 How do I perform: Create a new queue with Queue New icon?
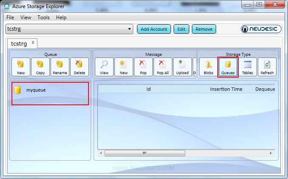(x=21, y=67)
